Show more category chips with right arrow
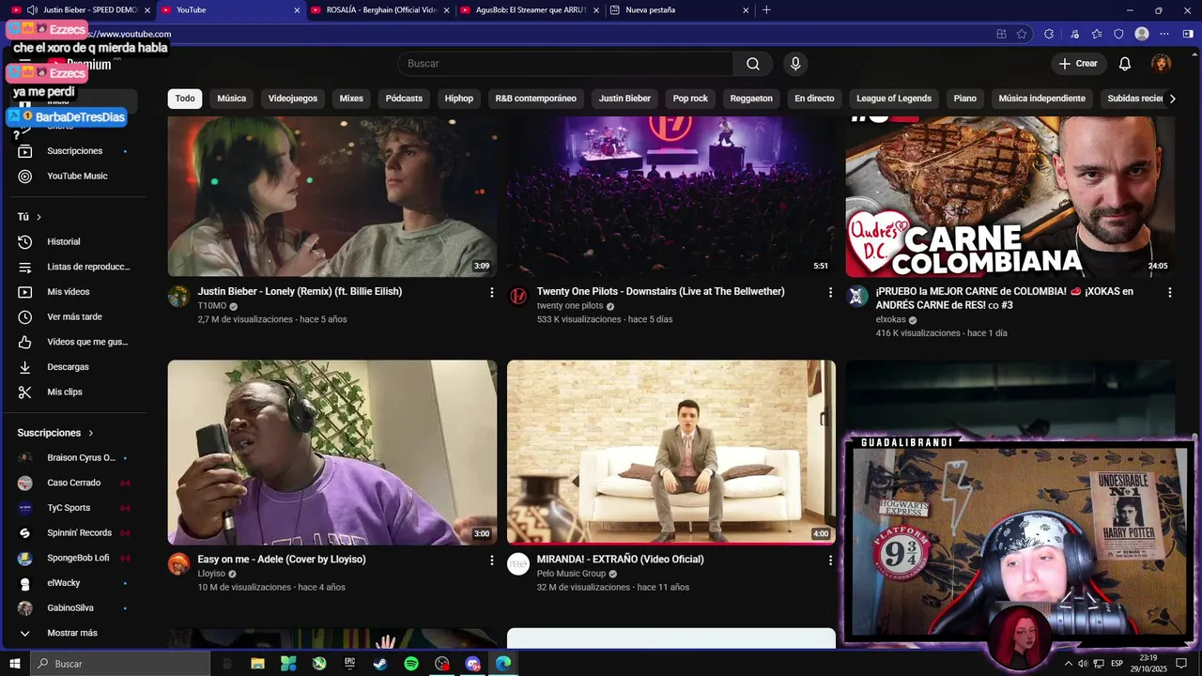This screenshot has height=676, width=1202. click(x=1172, y=99)
